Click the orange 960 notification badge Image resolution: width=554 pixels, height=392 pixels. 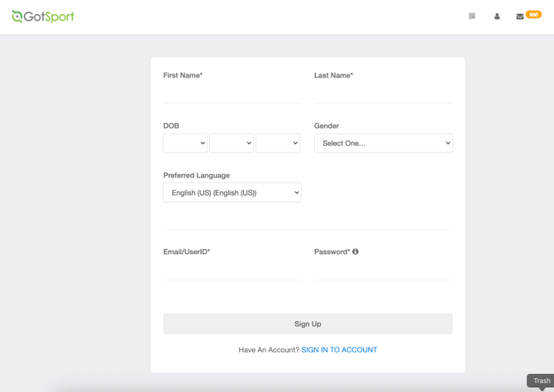[533, 15]
